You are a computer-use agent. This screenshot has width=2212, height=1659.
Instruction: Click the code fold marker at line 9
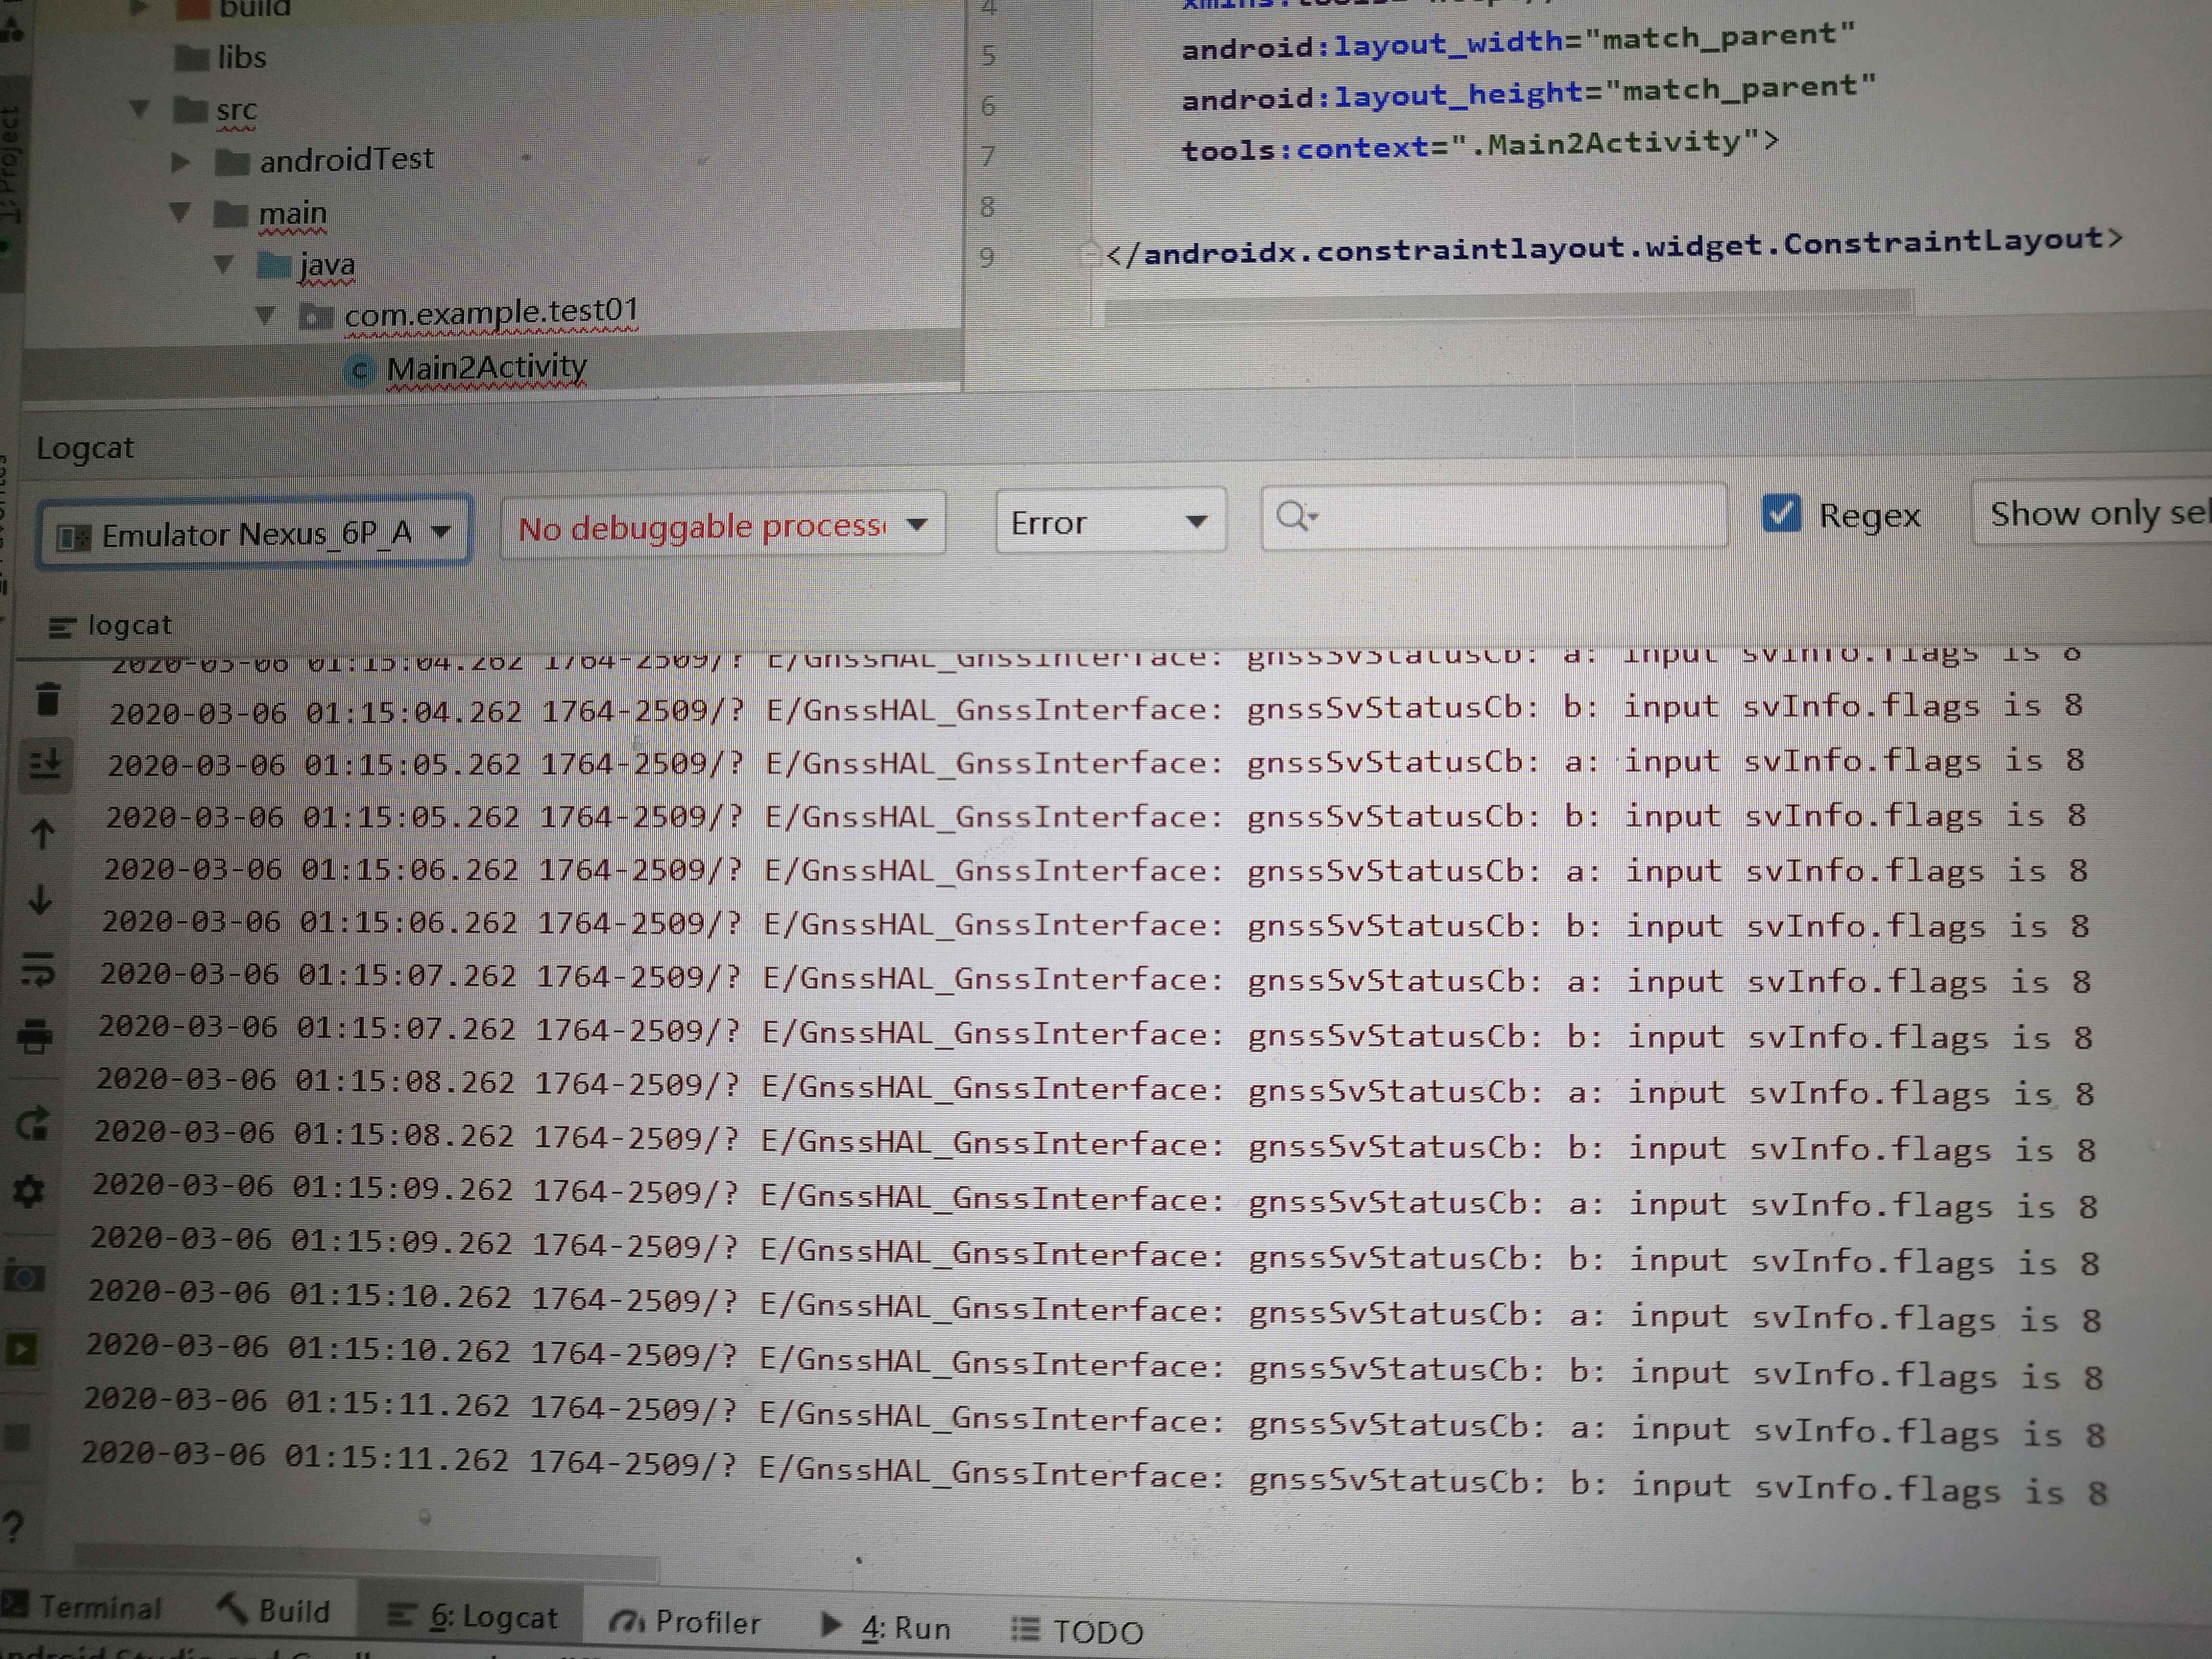tap(1090, 254)
